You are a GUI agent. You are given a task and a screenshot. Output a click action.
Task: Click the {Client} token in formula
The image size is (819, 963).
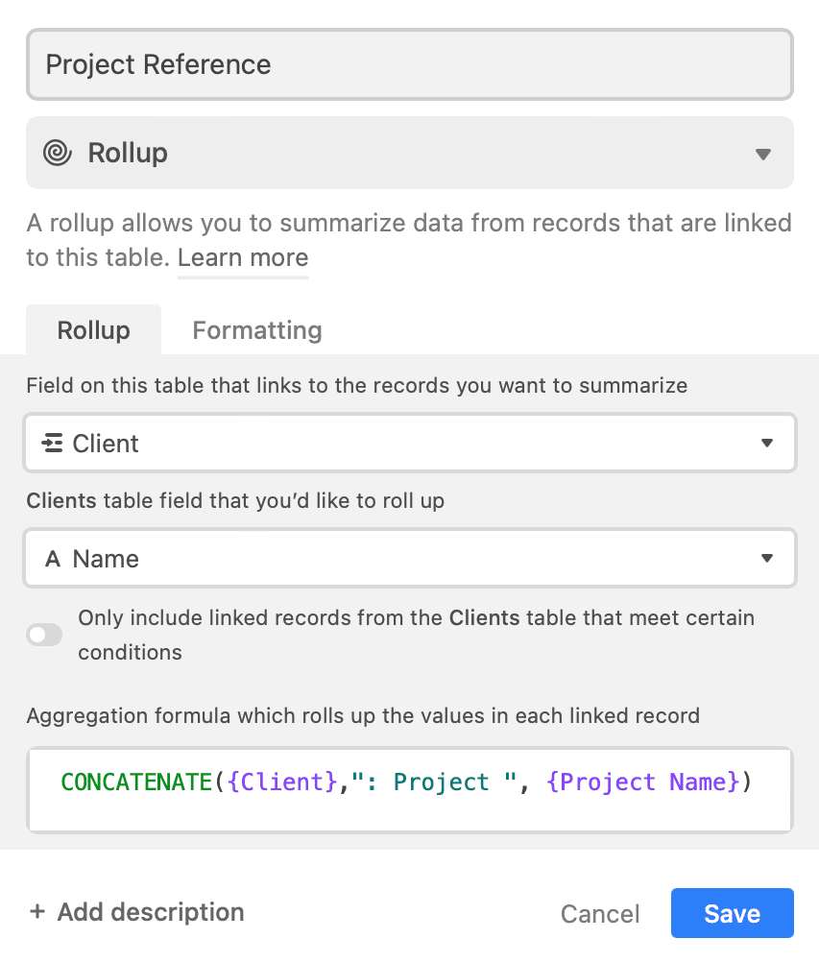click(x=282, y=782)
